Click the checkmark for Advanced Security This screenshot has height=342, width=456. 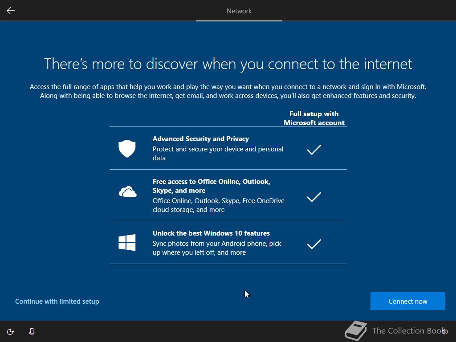pyautogui.click(x=314, y=150)
